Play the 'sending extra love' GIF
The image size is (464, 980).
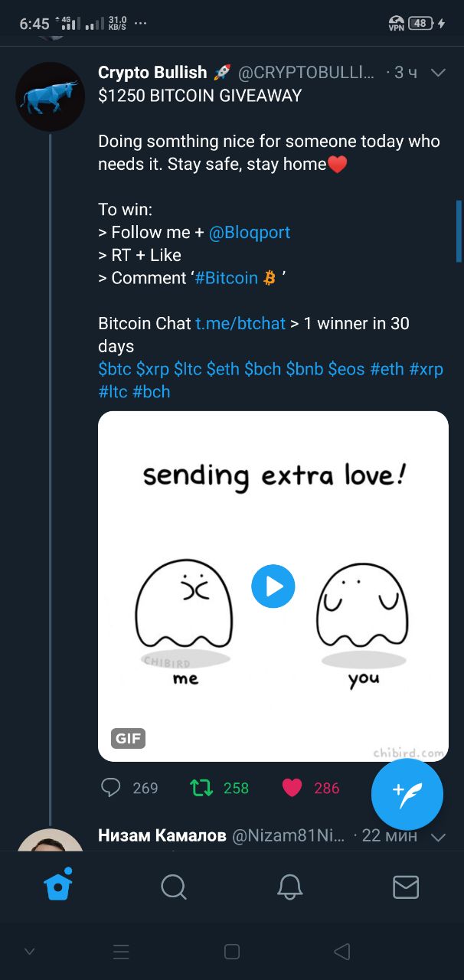(x=273, y=586)
